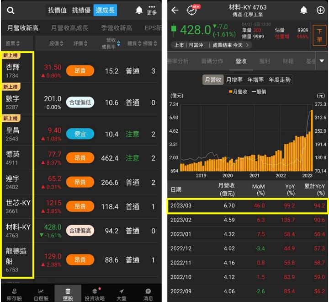Open 投資攻略 bottom navigation icon
Screen dimensions: 329x302
95,294
